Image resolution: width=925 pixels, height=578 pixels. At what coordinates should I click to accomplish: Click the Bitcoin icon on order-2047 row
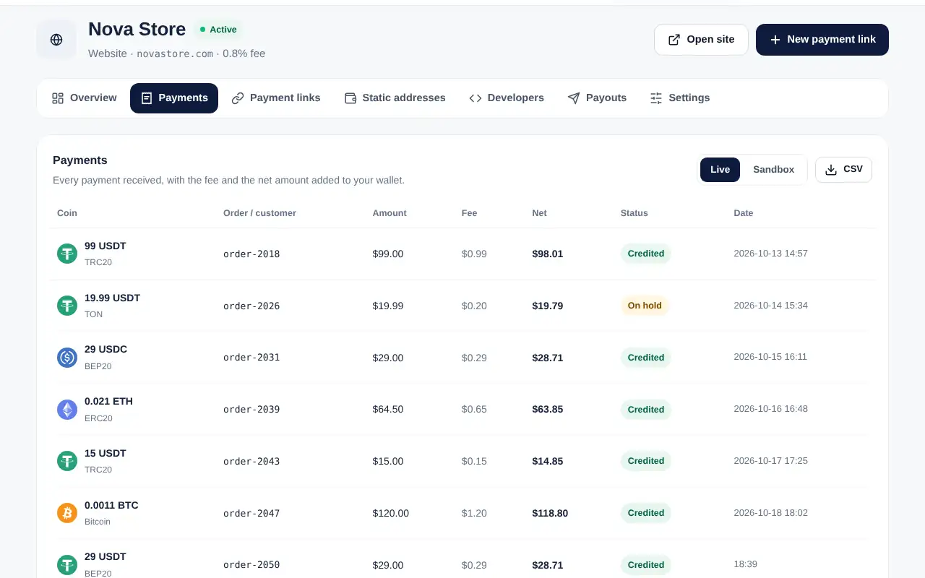(67, 513)
